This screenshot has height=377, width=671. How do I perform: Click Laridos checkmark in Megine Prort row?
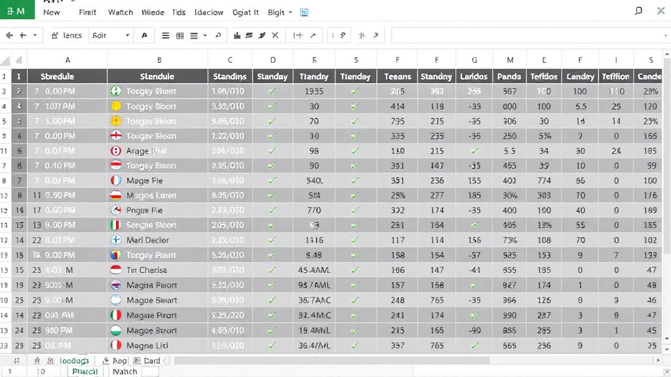point(474,315)
